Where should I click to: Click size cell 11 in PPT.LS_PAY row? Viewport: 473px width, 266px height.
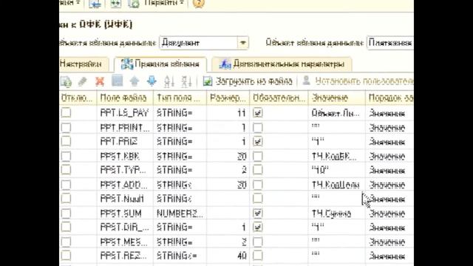pyautogui.click(x=228, y=113)
